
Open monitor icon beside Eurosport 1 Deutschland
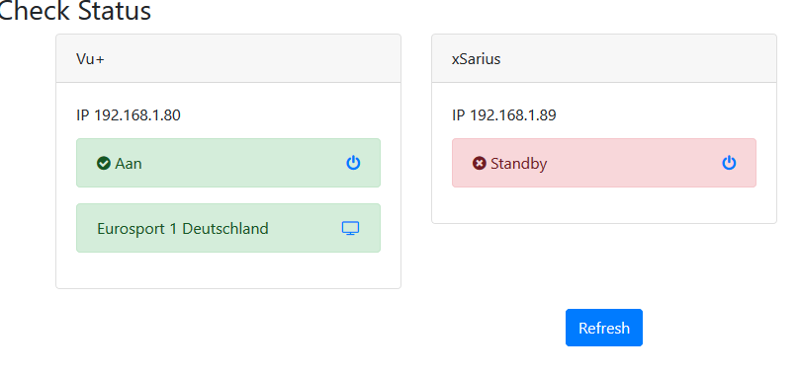click(350, 229)
